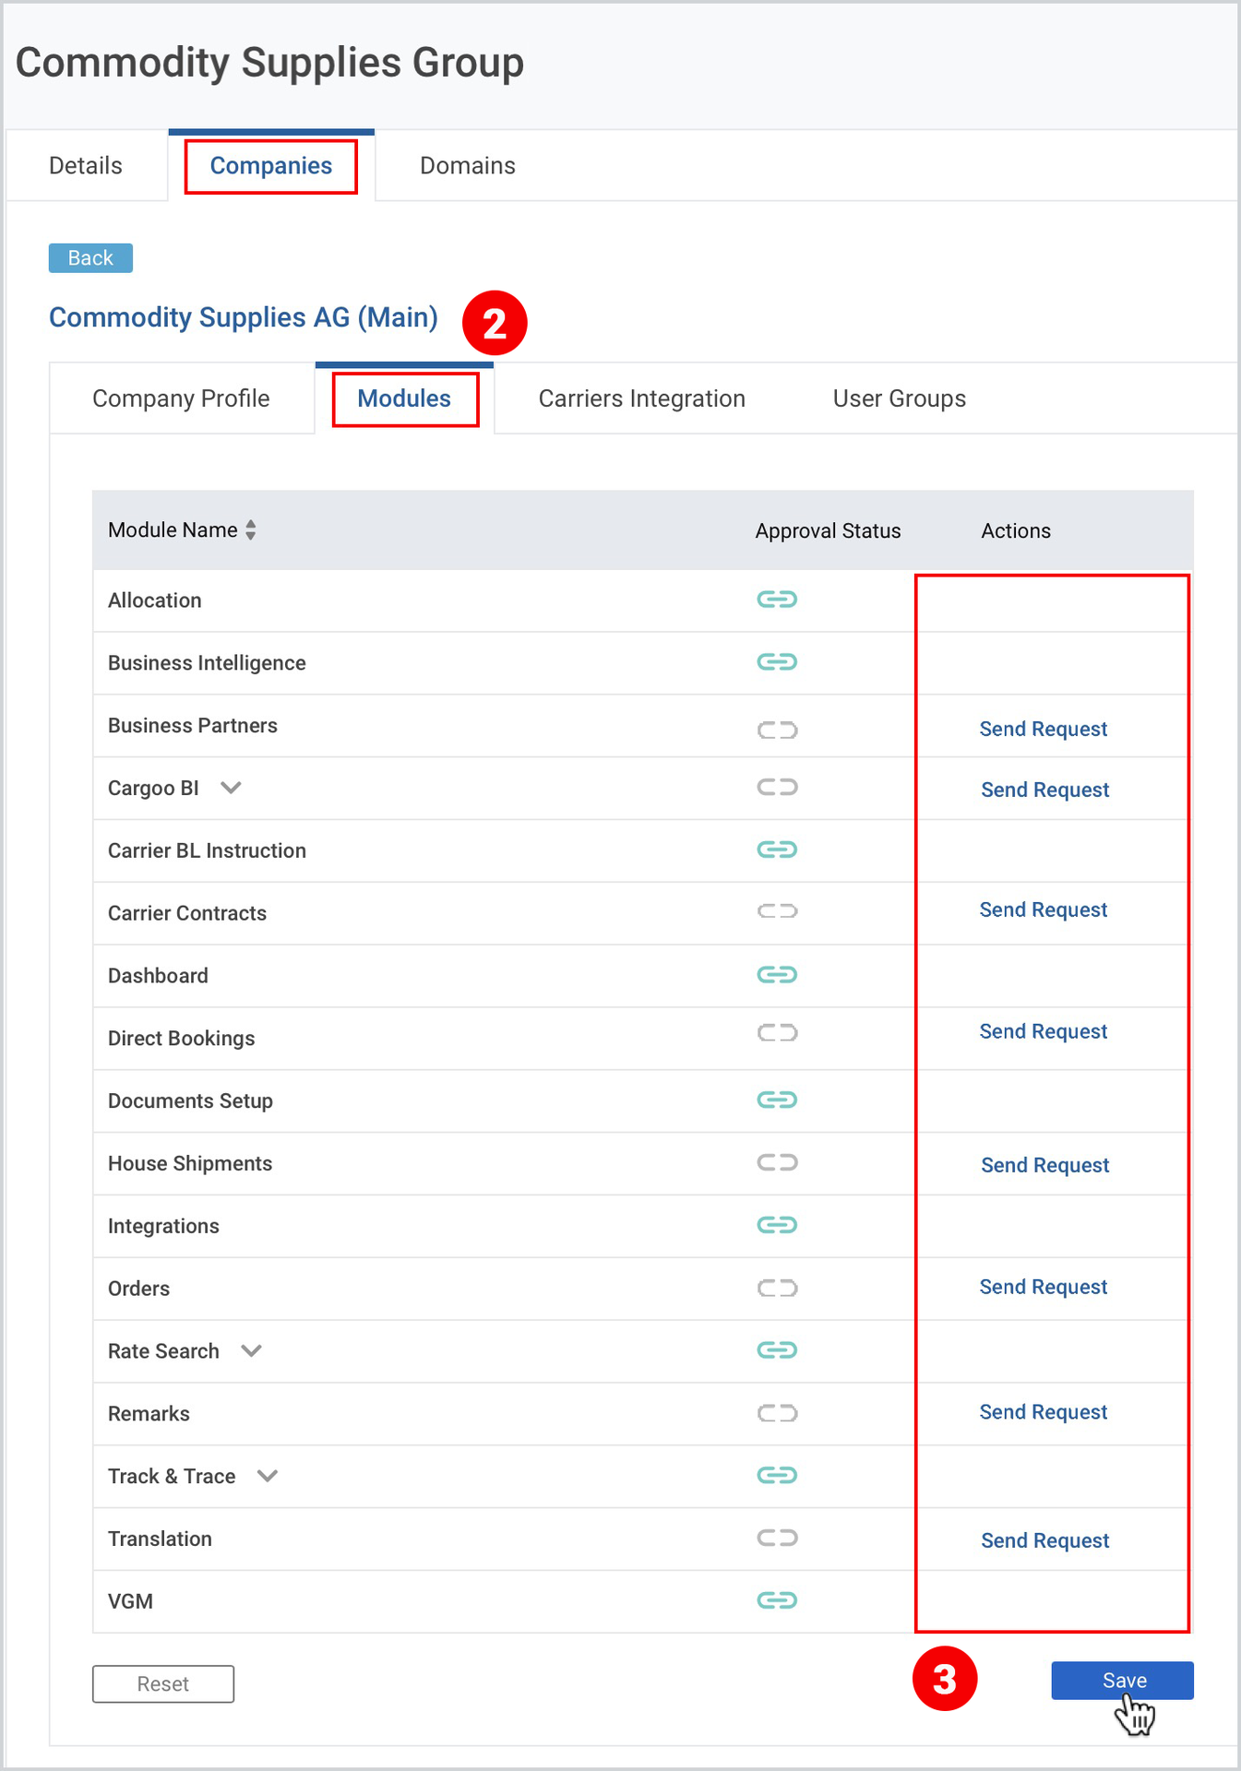Click the Cargoo BI unlinked status icon
Image resolution: width=1241 pixels, height=1771 pixels.
click(x=777, y=787)
